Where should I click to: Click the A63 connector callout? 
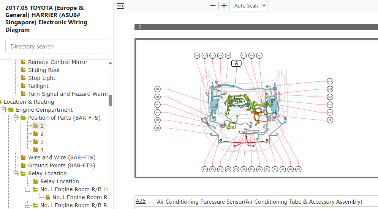157,104
